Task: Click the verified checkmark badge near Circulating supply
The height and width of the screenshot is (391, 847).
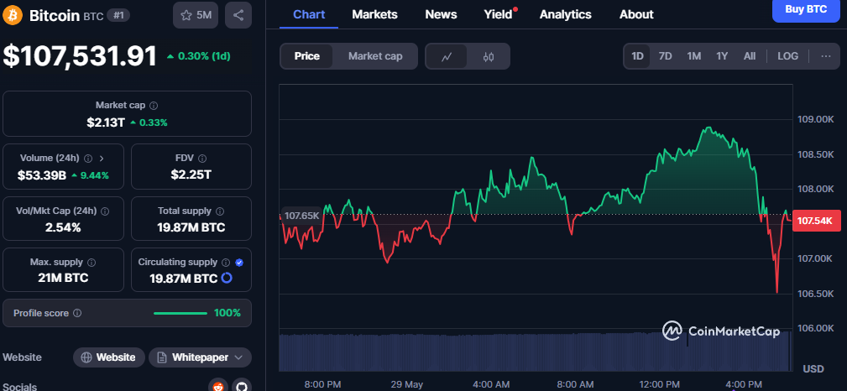Action: coord(239,263)
